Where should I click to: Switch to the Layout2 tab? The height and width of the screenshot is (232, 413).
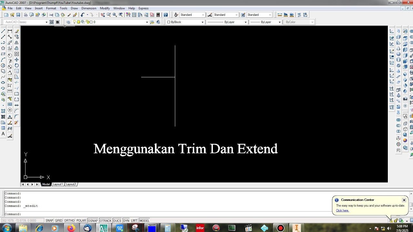pyautogui.click(x=71, y=184)
